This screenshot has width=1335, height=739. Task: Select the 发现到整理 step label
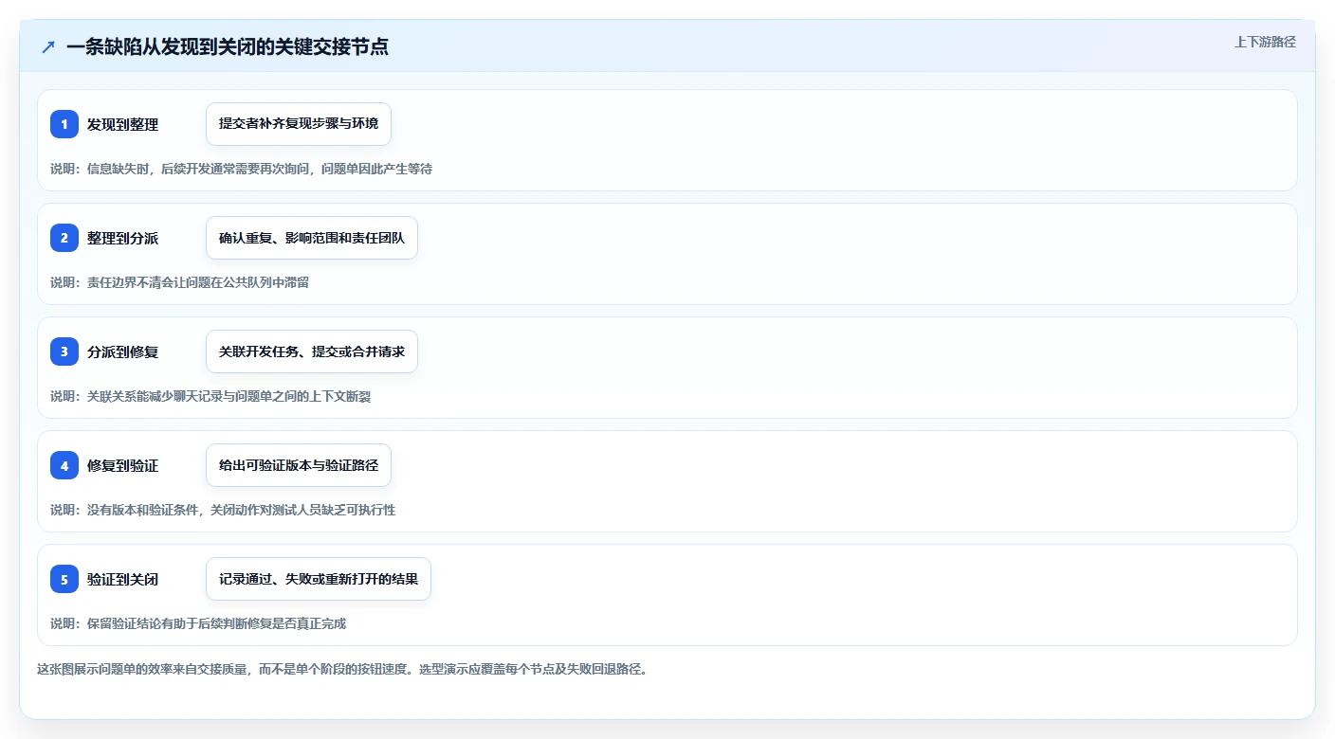point(122,124)
